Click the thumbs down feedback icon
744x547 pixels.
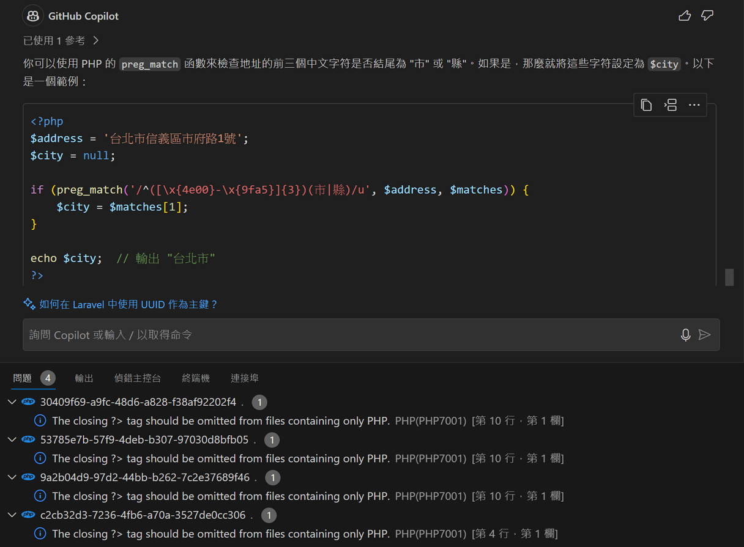pyautogui.click(x=707, y=16)
